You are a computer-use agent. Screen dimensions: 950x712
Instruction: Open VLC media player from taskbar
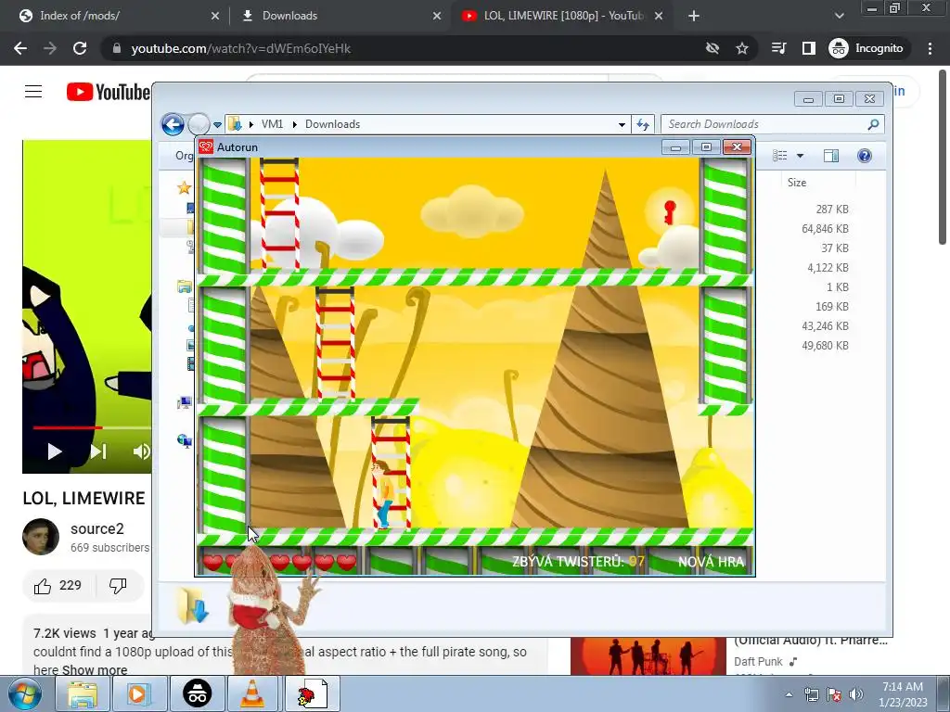pyautogui.click(x=252, y=694)
